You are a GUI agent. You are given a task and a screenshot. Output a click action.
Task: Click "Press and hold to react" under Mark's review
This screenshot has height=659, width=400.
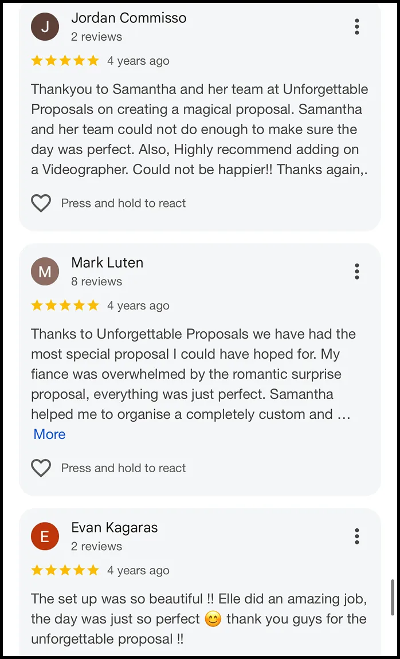(x=124, y=468)
